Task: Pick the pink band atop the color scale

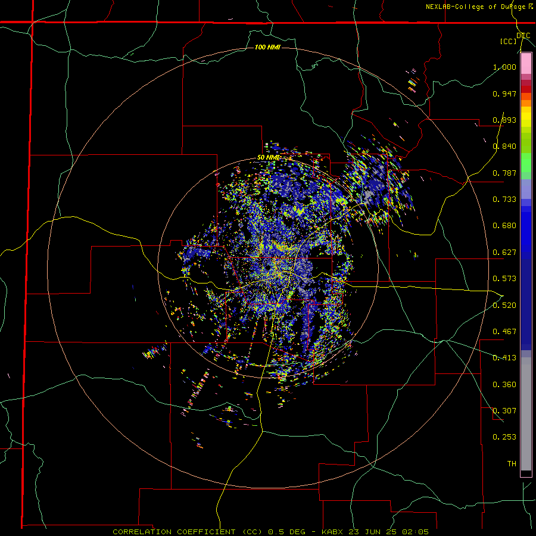Action: tap(526, 64)
